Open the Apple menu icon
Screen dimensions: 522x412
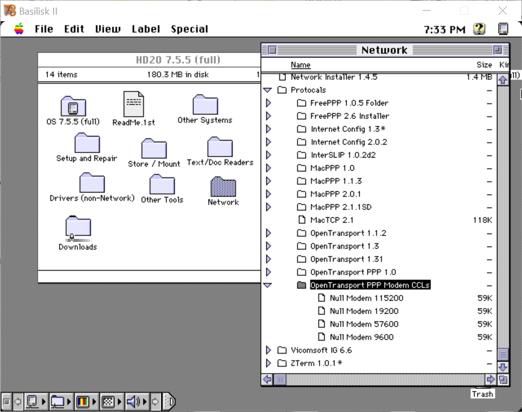(19, 29)
